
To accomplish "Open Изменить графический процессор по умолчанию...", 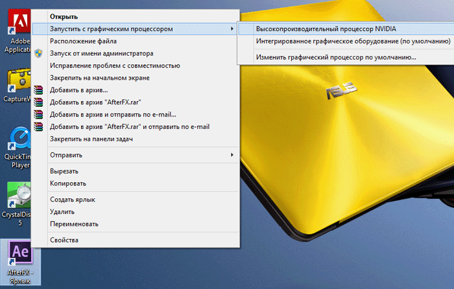I will coord(346,57).
